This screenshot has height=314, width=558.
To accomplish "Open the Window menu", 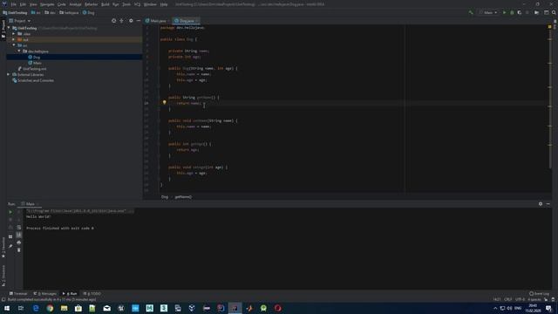I will tap(150, 4).
